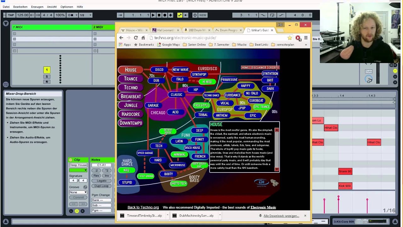Viewport: 403px width, 227px height.
Task: Click the Back to Techno.org link
Action: pyautogui.click(x=143, y=207)
